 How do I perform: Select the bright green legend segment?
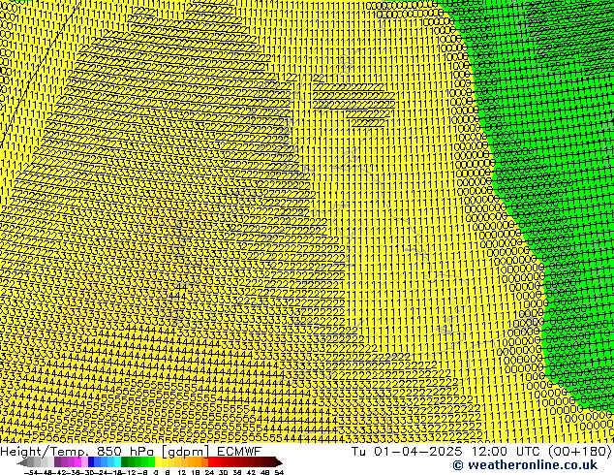[x=151, y=462]
